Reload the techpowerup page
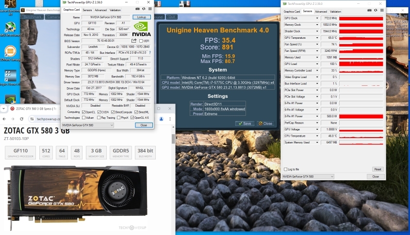410x235 pixels. pos(21,119)
